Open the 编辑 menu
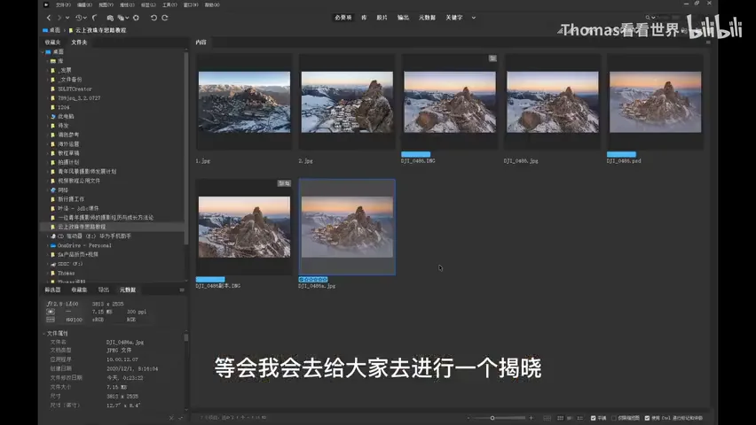 click(x=84, y=4)
